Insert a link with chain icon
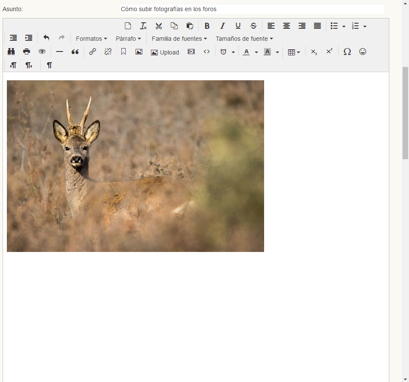This screenshot has height=382, width=409. [93, 52]
